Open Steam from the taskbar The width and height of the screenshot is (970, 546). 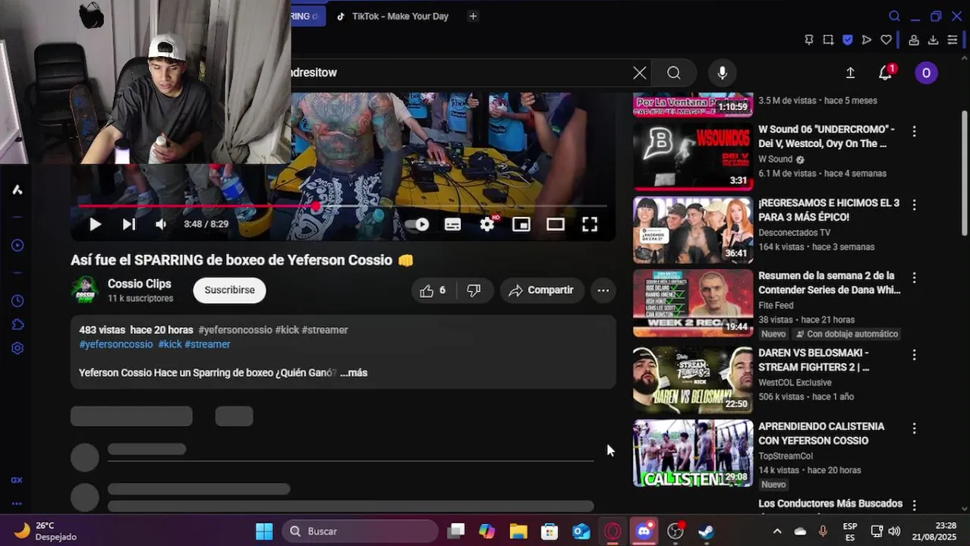point(707,532)
